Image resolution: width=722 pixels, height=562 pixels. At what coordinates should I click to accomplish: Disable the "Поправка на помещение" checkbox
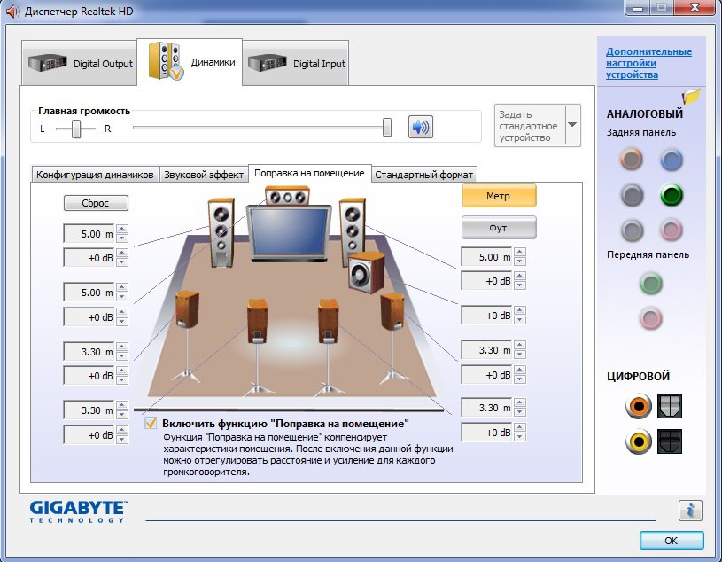[x=151, y=424]
